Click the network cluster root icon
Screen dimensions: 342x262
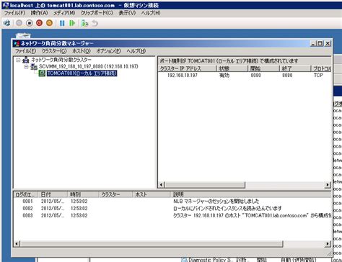point(25,60)
